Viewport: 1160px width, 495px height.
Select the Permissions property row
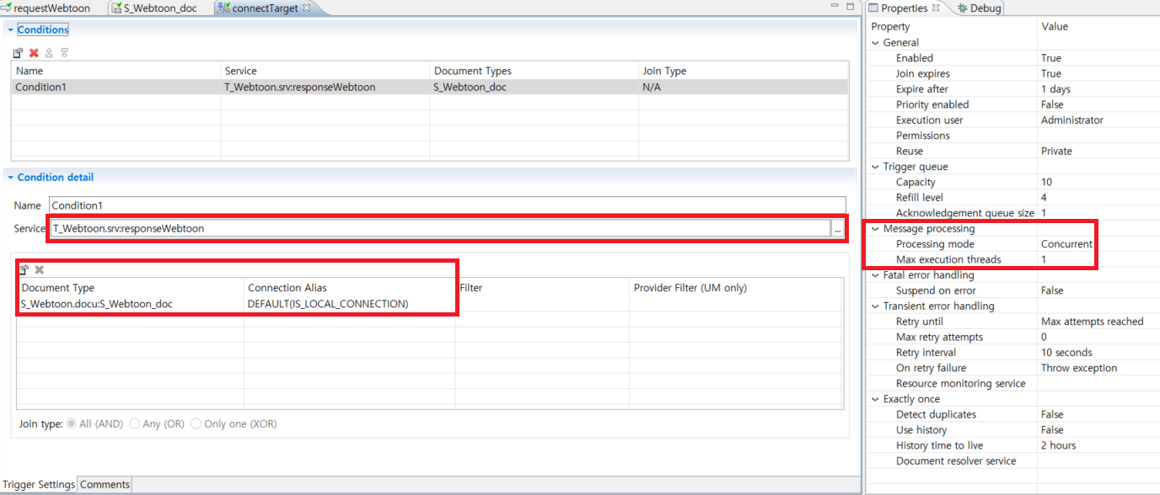(1012, 136)
